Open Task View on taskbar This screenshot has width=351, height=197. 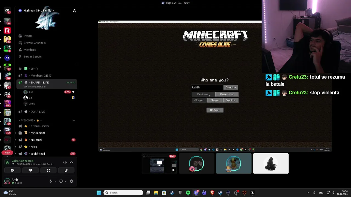point(148,193)
